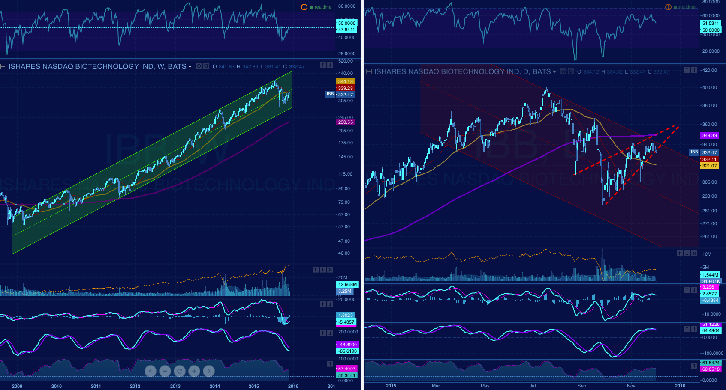The image size is (726, 390).
Task: Move daily MACD pane up
Action: tap(687, 290)
